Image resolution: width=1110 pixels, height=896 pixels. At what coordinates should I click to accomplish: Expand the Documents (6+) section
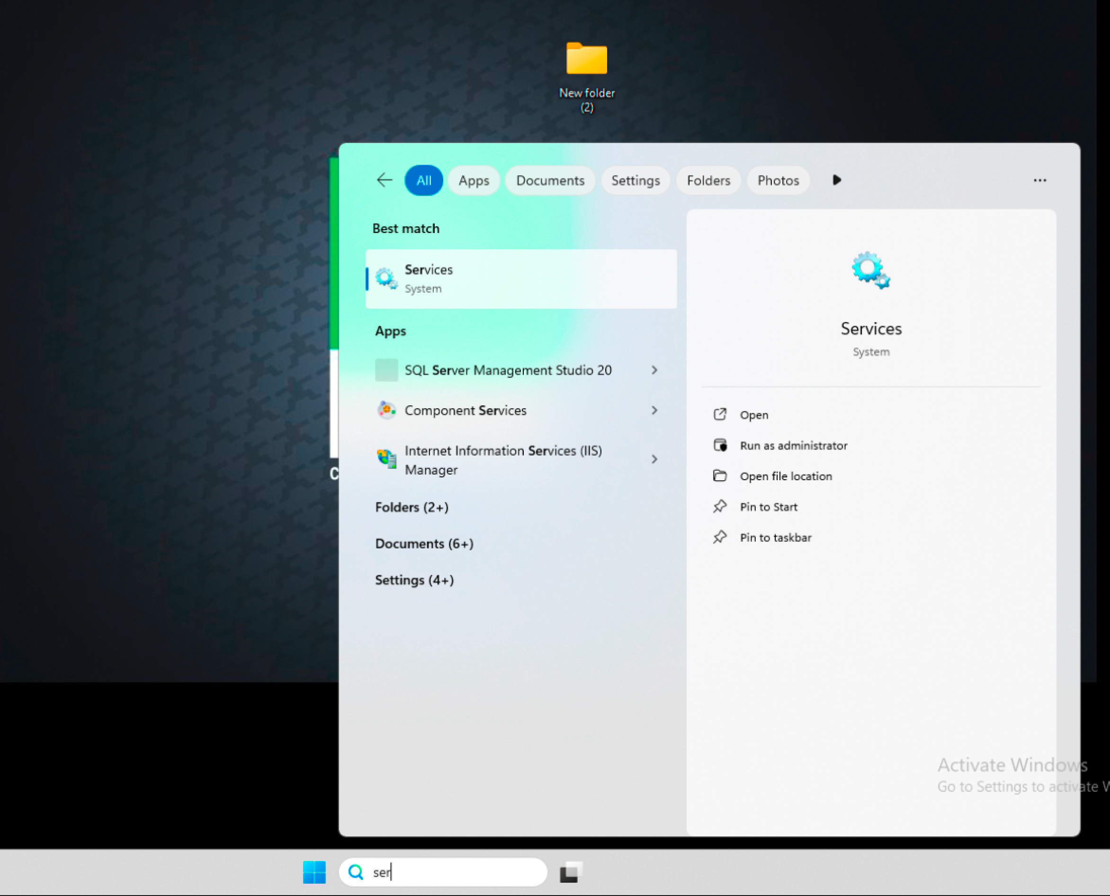(424, 544)
